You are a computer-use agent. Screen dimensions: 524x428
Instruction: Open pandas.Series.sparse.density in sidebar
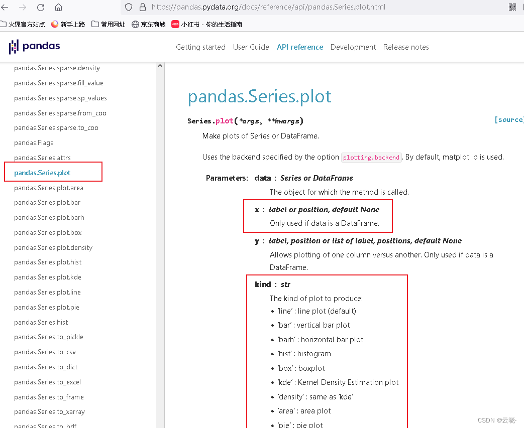click(x=57, y=68)
